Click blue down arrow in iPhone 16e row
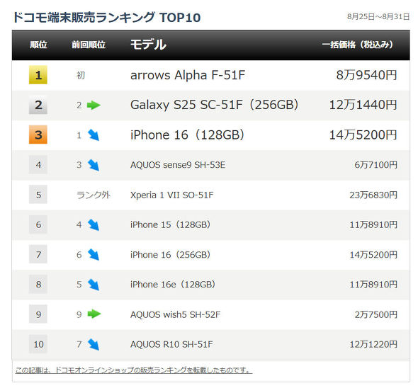Viewport: 418px width, 388px height. pos(94,285)
